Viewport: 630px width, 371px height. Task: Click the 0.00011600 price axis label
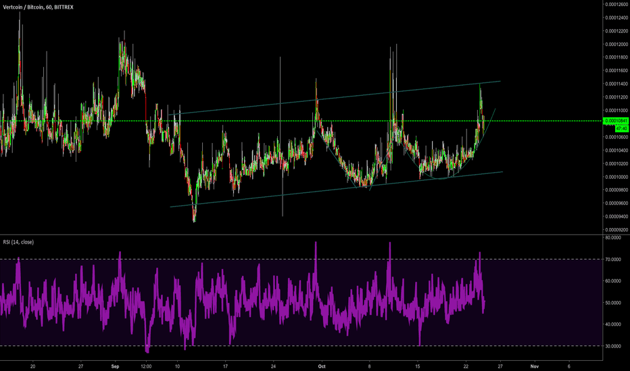(x=616, y=71)
